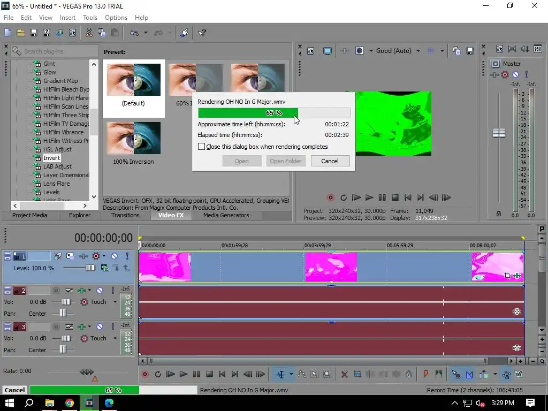
Task: Click the Copy icon in main toolbar
Action: [x=102, y=33]
